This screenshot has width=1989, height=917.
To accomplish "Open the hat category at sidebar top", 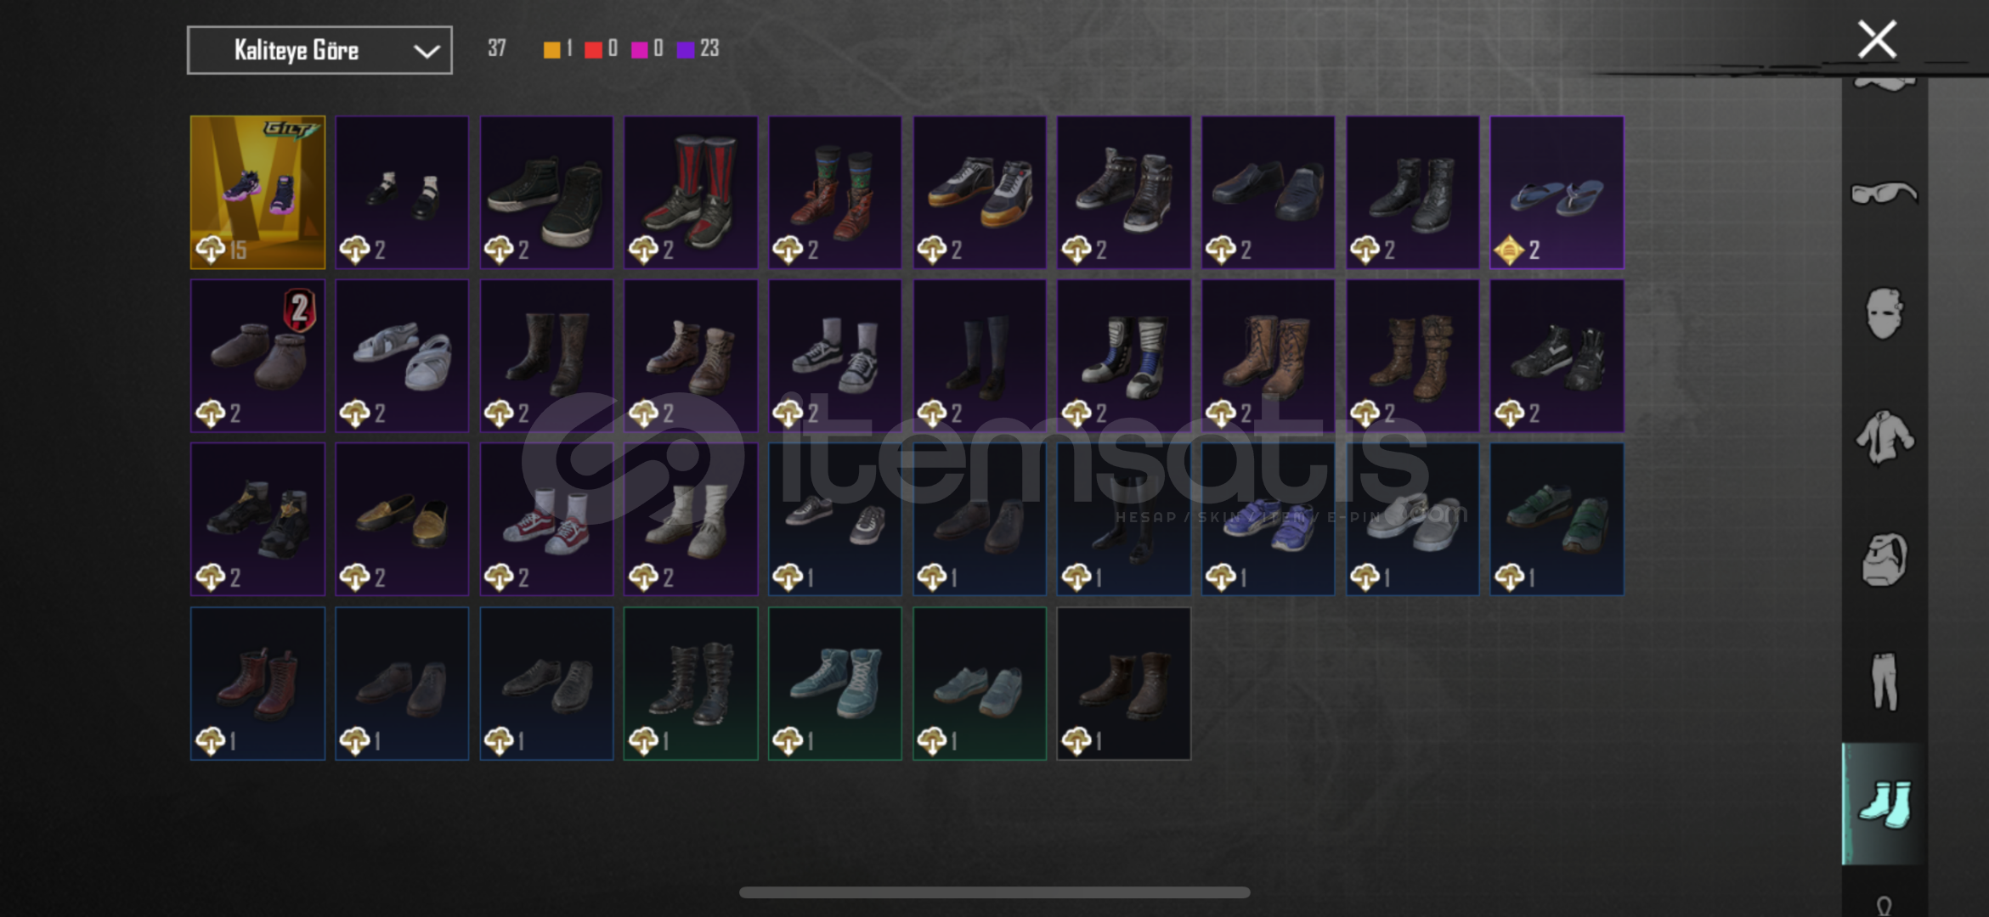I will coord(1884,83).
